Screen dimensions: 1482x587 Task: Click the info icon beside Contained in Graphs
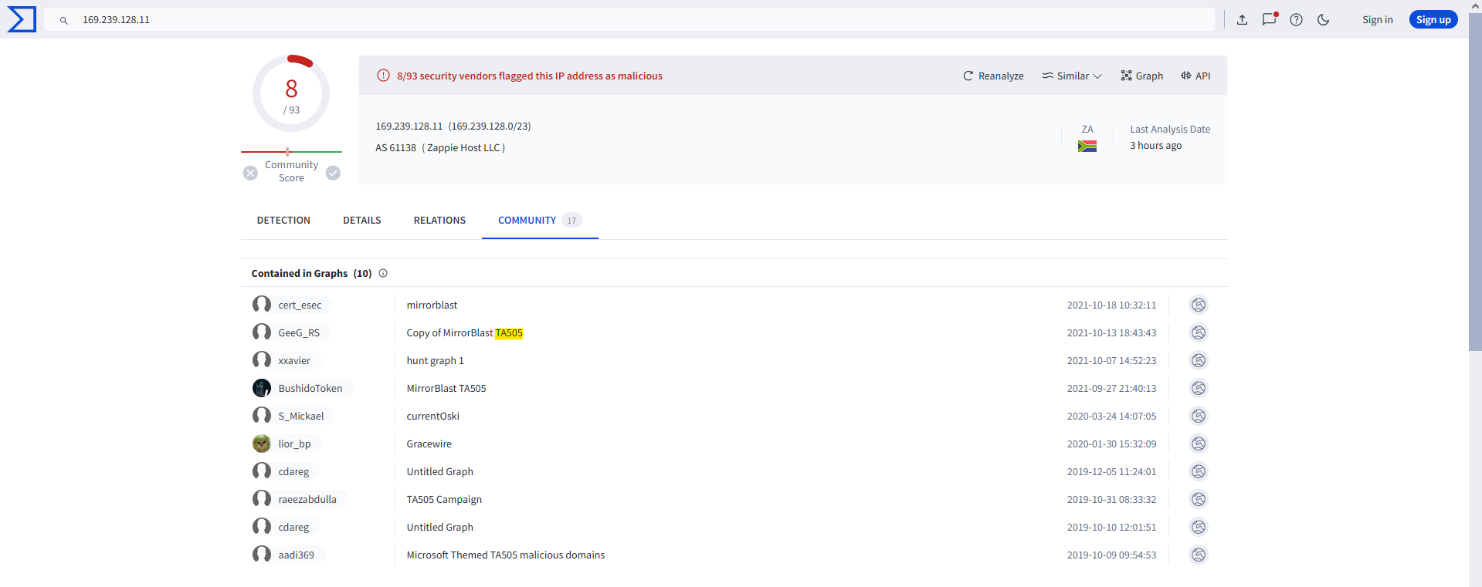[383, 273]
